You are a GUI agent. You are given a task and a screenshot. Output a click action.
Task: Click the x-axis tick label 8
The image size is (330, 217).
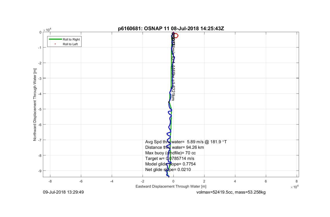coord(296,181)
